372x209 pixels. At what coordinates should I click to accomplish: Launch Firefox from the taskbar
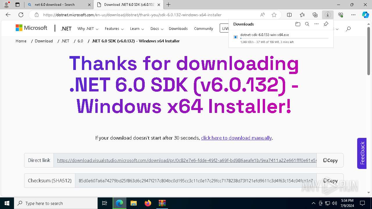pos(148,203)
